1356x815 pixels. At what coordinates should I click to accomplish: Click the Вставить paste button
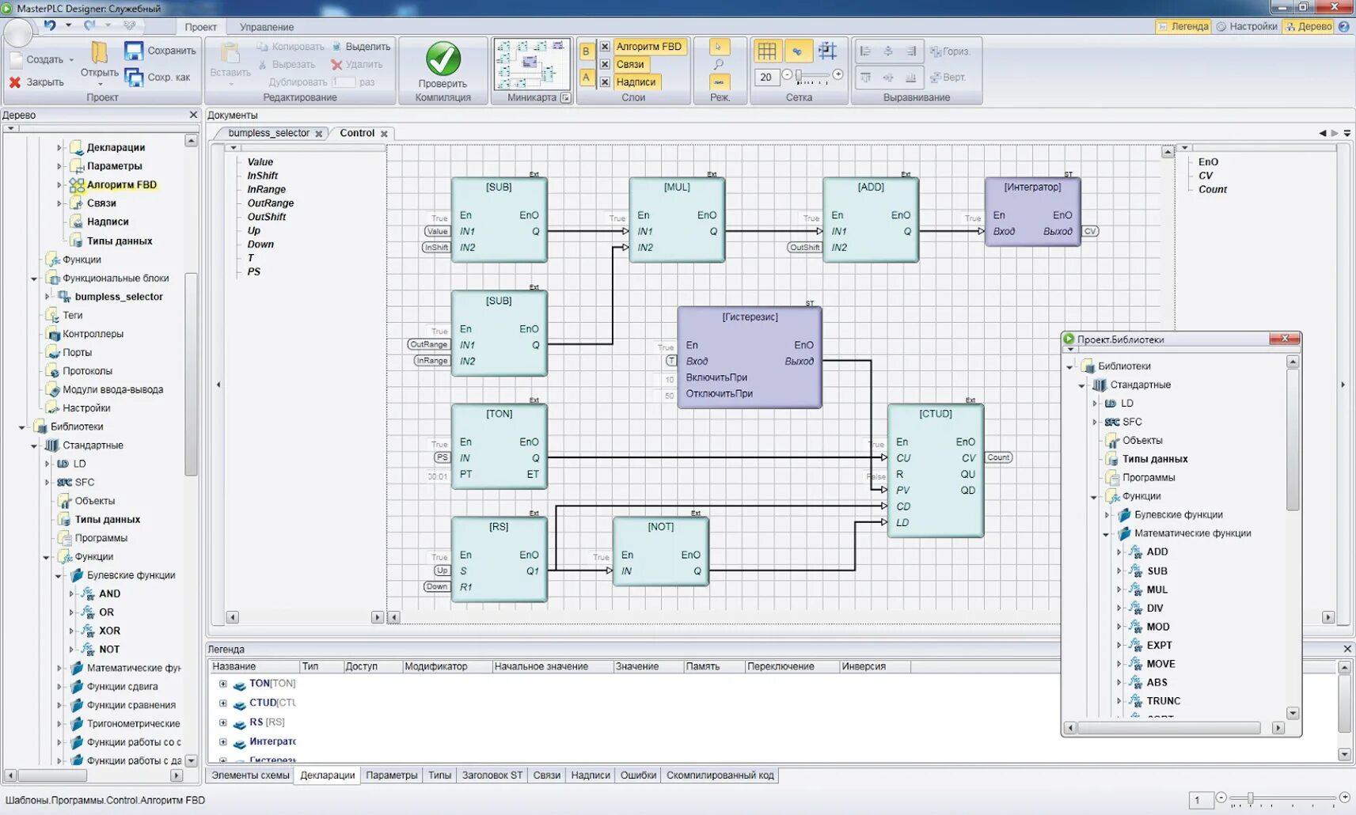click(x=230, y=62)
